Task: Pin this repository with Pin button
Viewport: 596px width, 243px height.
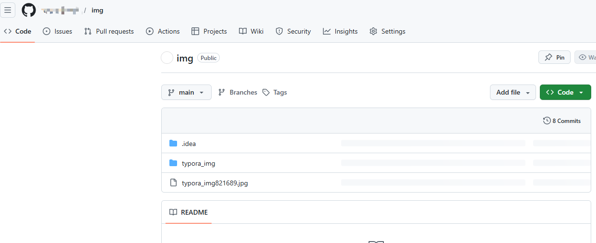Action: click(555, 57)
